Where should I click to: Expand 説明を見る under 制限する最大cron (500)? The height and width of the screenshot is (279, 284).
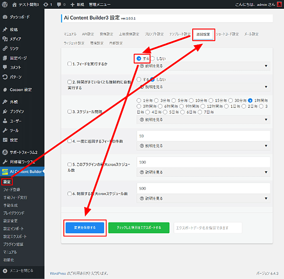(x=204, y=198)
